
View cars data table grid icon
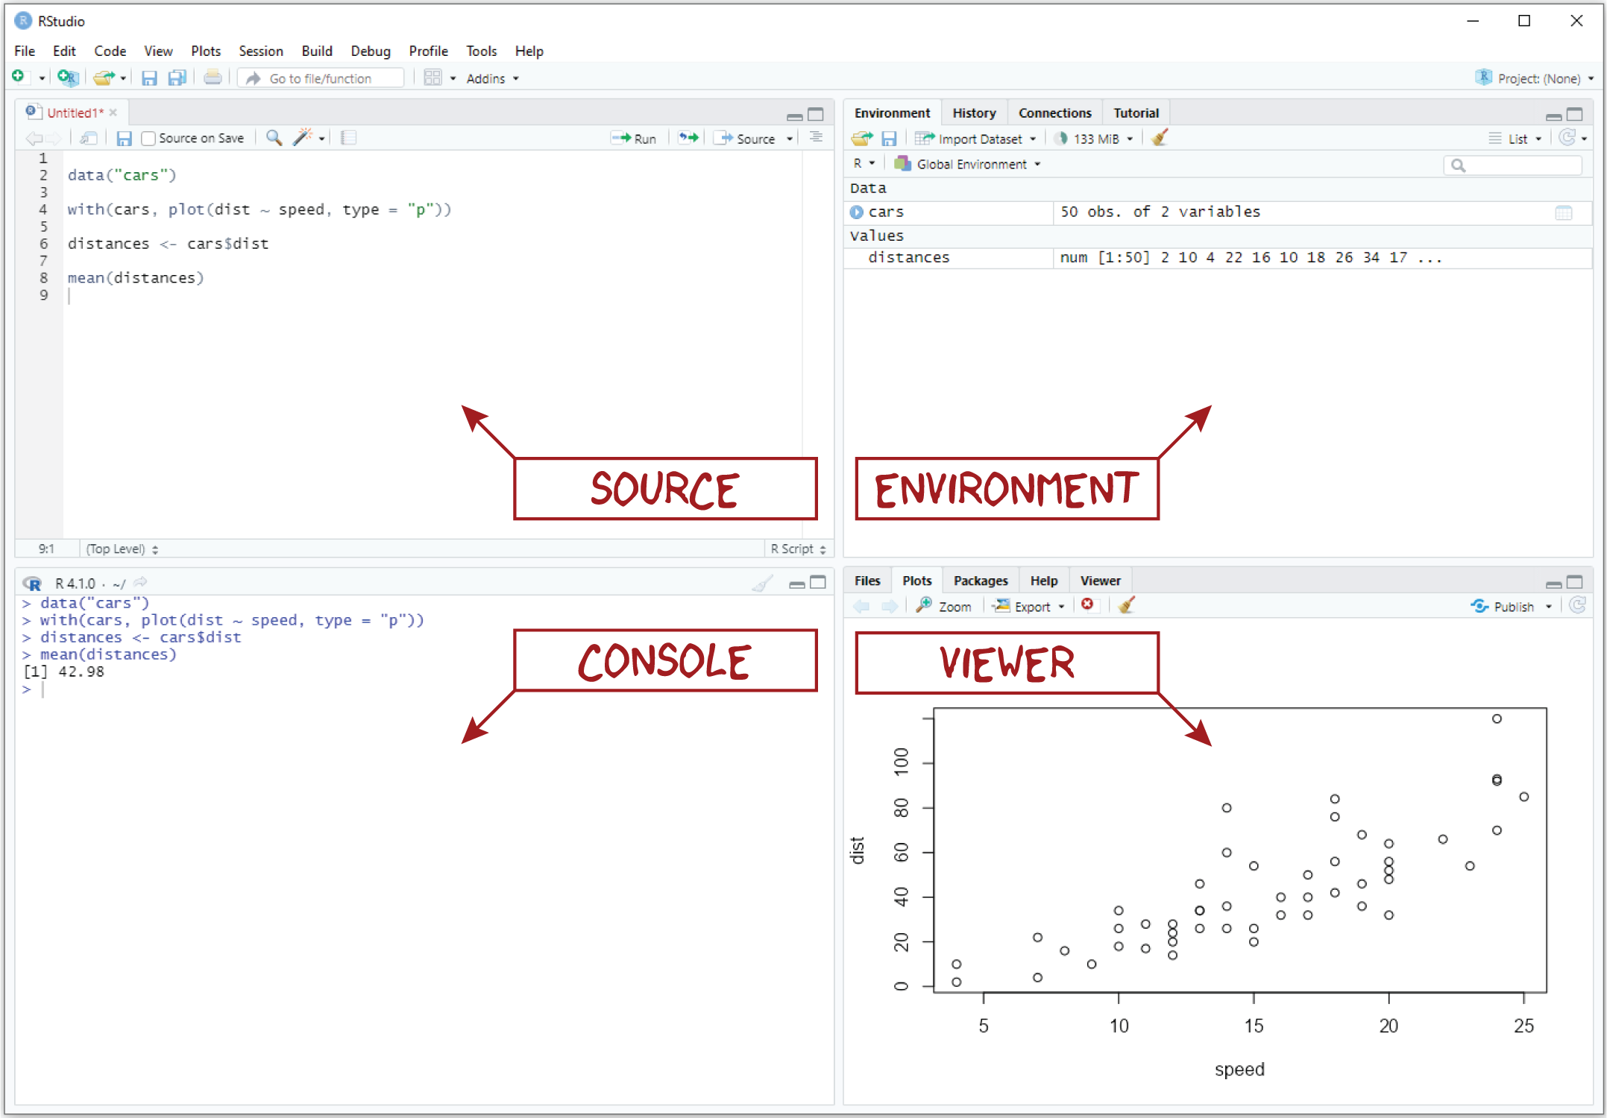coord(1564,212)
